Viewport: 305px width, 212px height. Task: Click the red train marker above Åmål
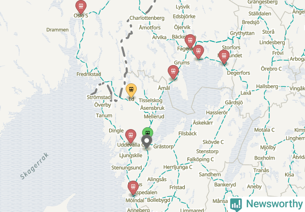coord(173,72)
